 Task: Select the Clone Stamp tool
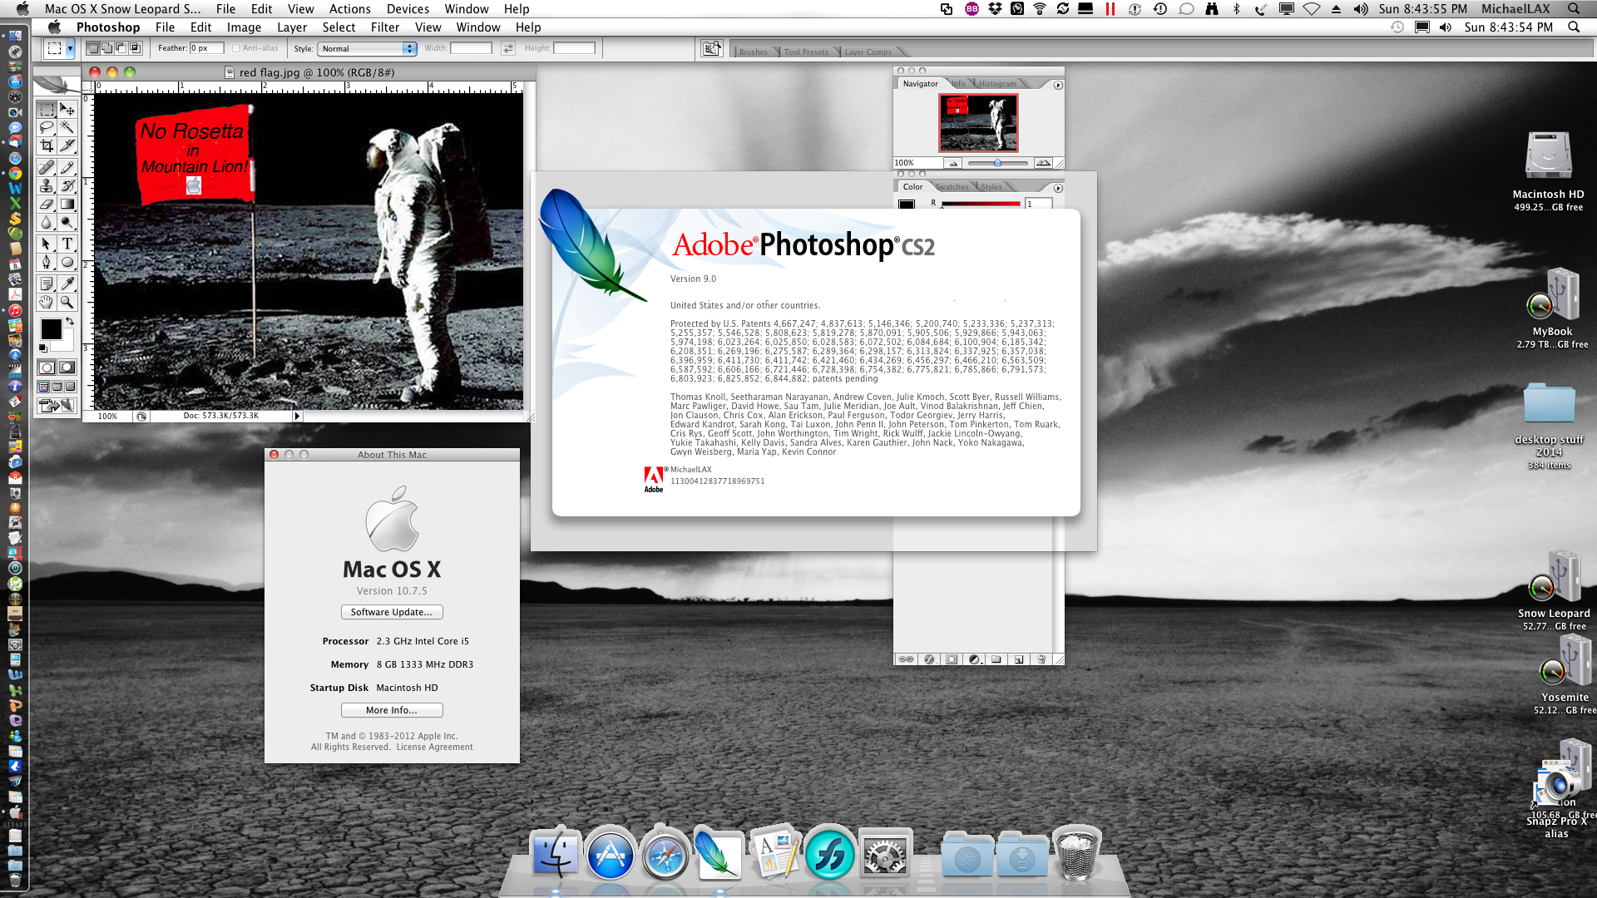[47, 185]
